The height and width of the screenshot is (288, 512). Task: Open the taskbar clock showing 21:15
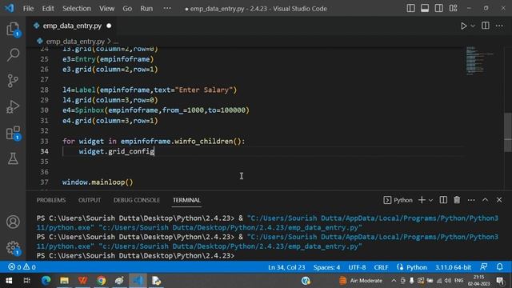[x=478, y=281]
